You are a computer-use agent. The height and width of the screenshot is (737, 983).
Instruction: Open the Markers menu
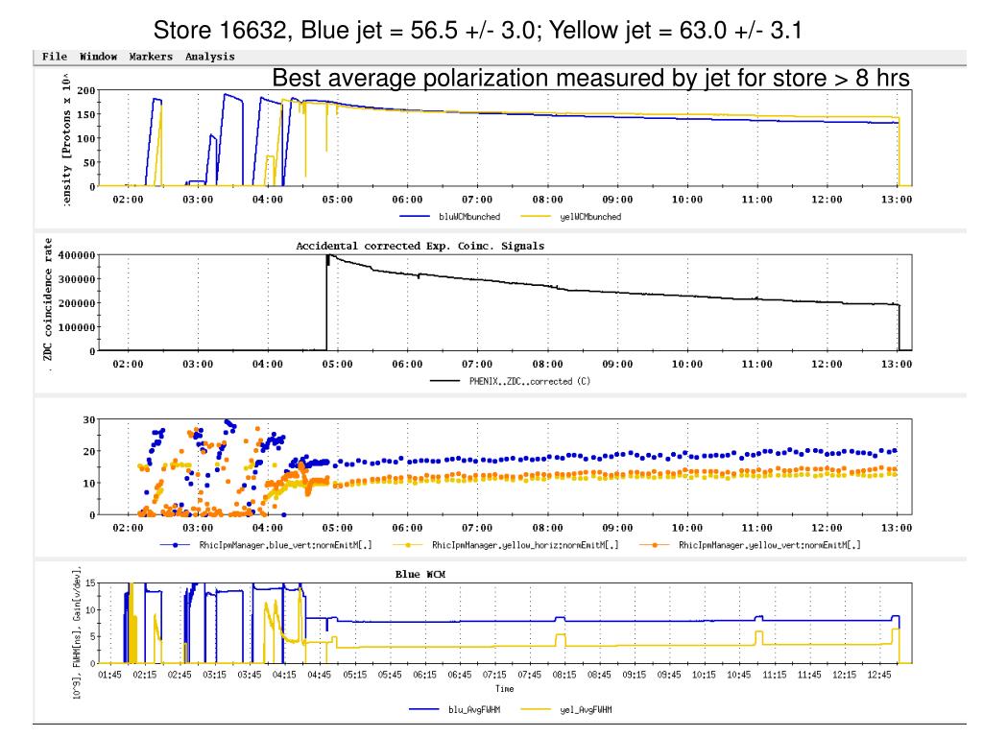pyautogui.click(x=151, y=57)
